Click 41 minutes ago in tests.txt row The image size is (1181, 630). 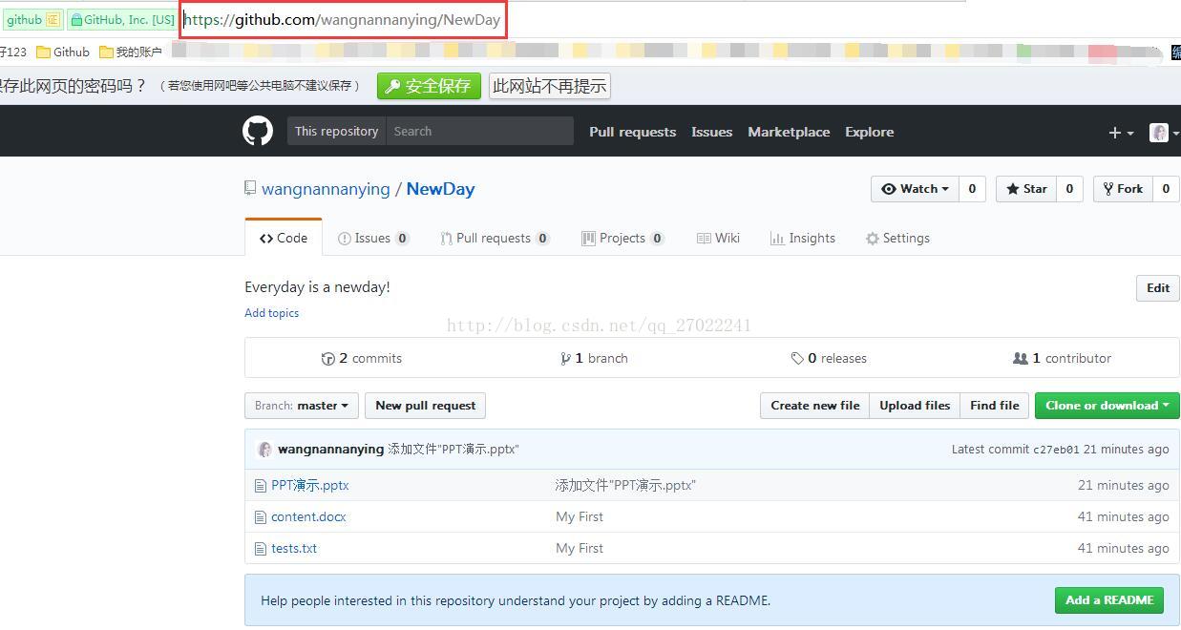click(x=1123, y=549)
